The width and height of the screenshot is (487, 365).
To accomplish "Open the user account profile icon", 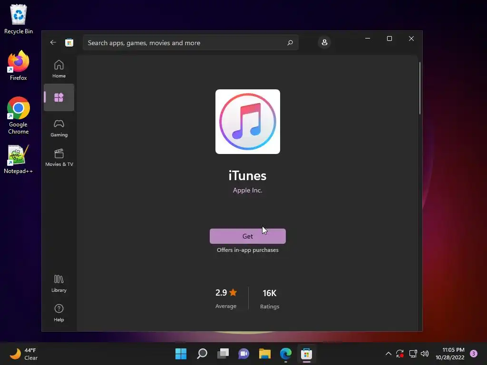I will [324, 42].
